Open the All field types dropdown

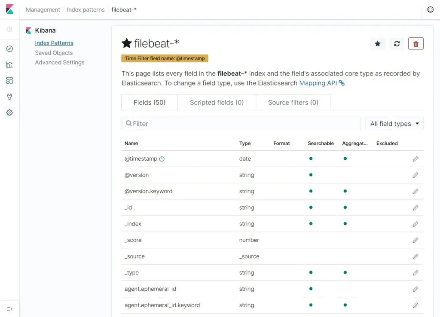click(394, 124)
